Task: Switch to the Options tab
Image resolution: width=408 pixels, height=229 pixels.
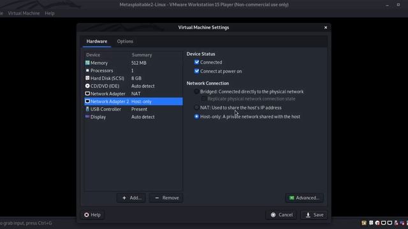Action: pos(125,41)
